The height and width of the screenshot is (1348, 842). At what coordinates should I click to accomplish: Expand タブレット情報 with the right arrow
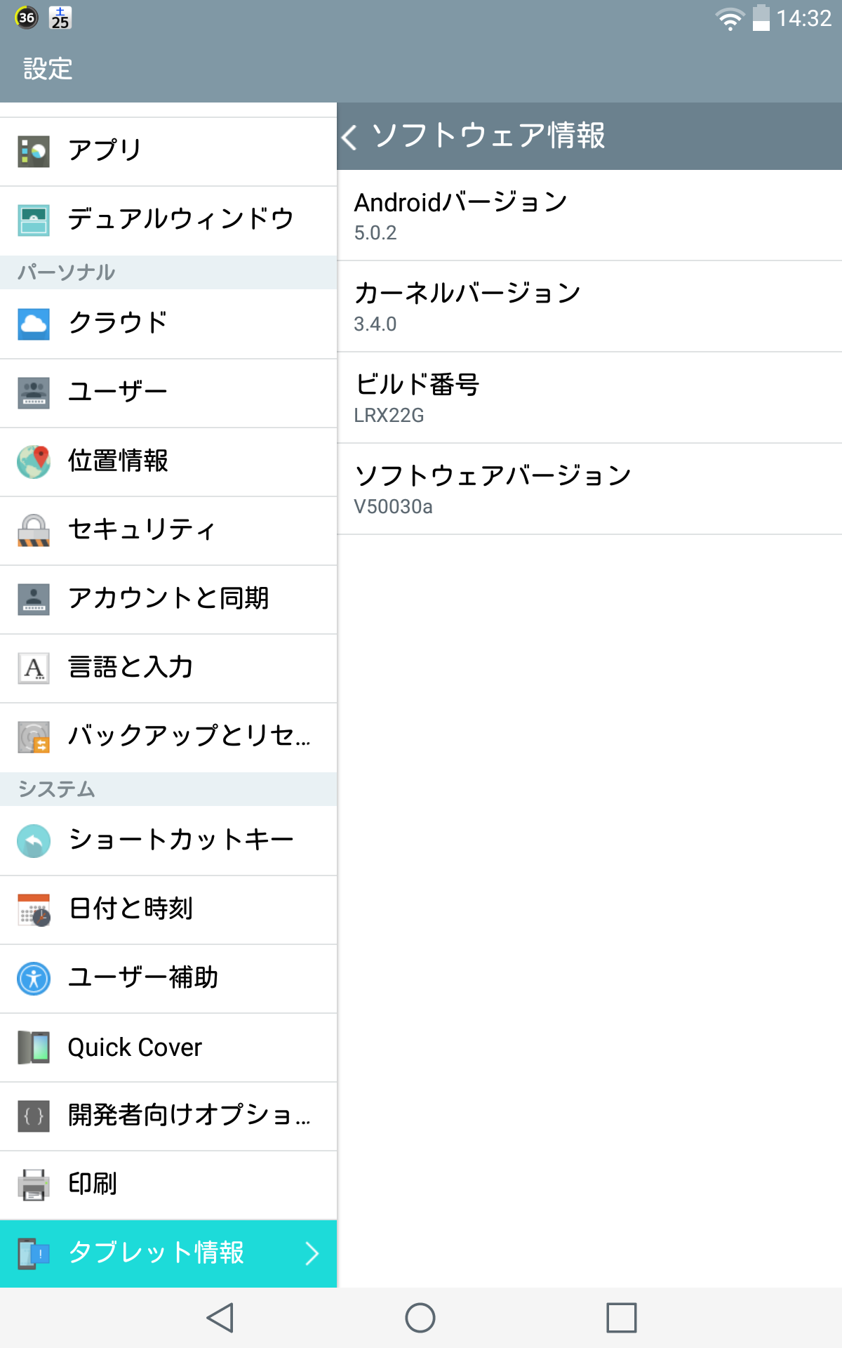tap(312, 1253)
